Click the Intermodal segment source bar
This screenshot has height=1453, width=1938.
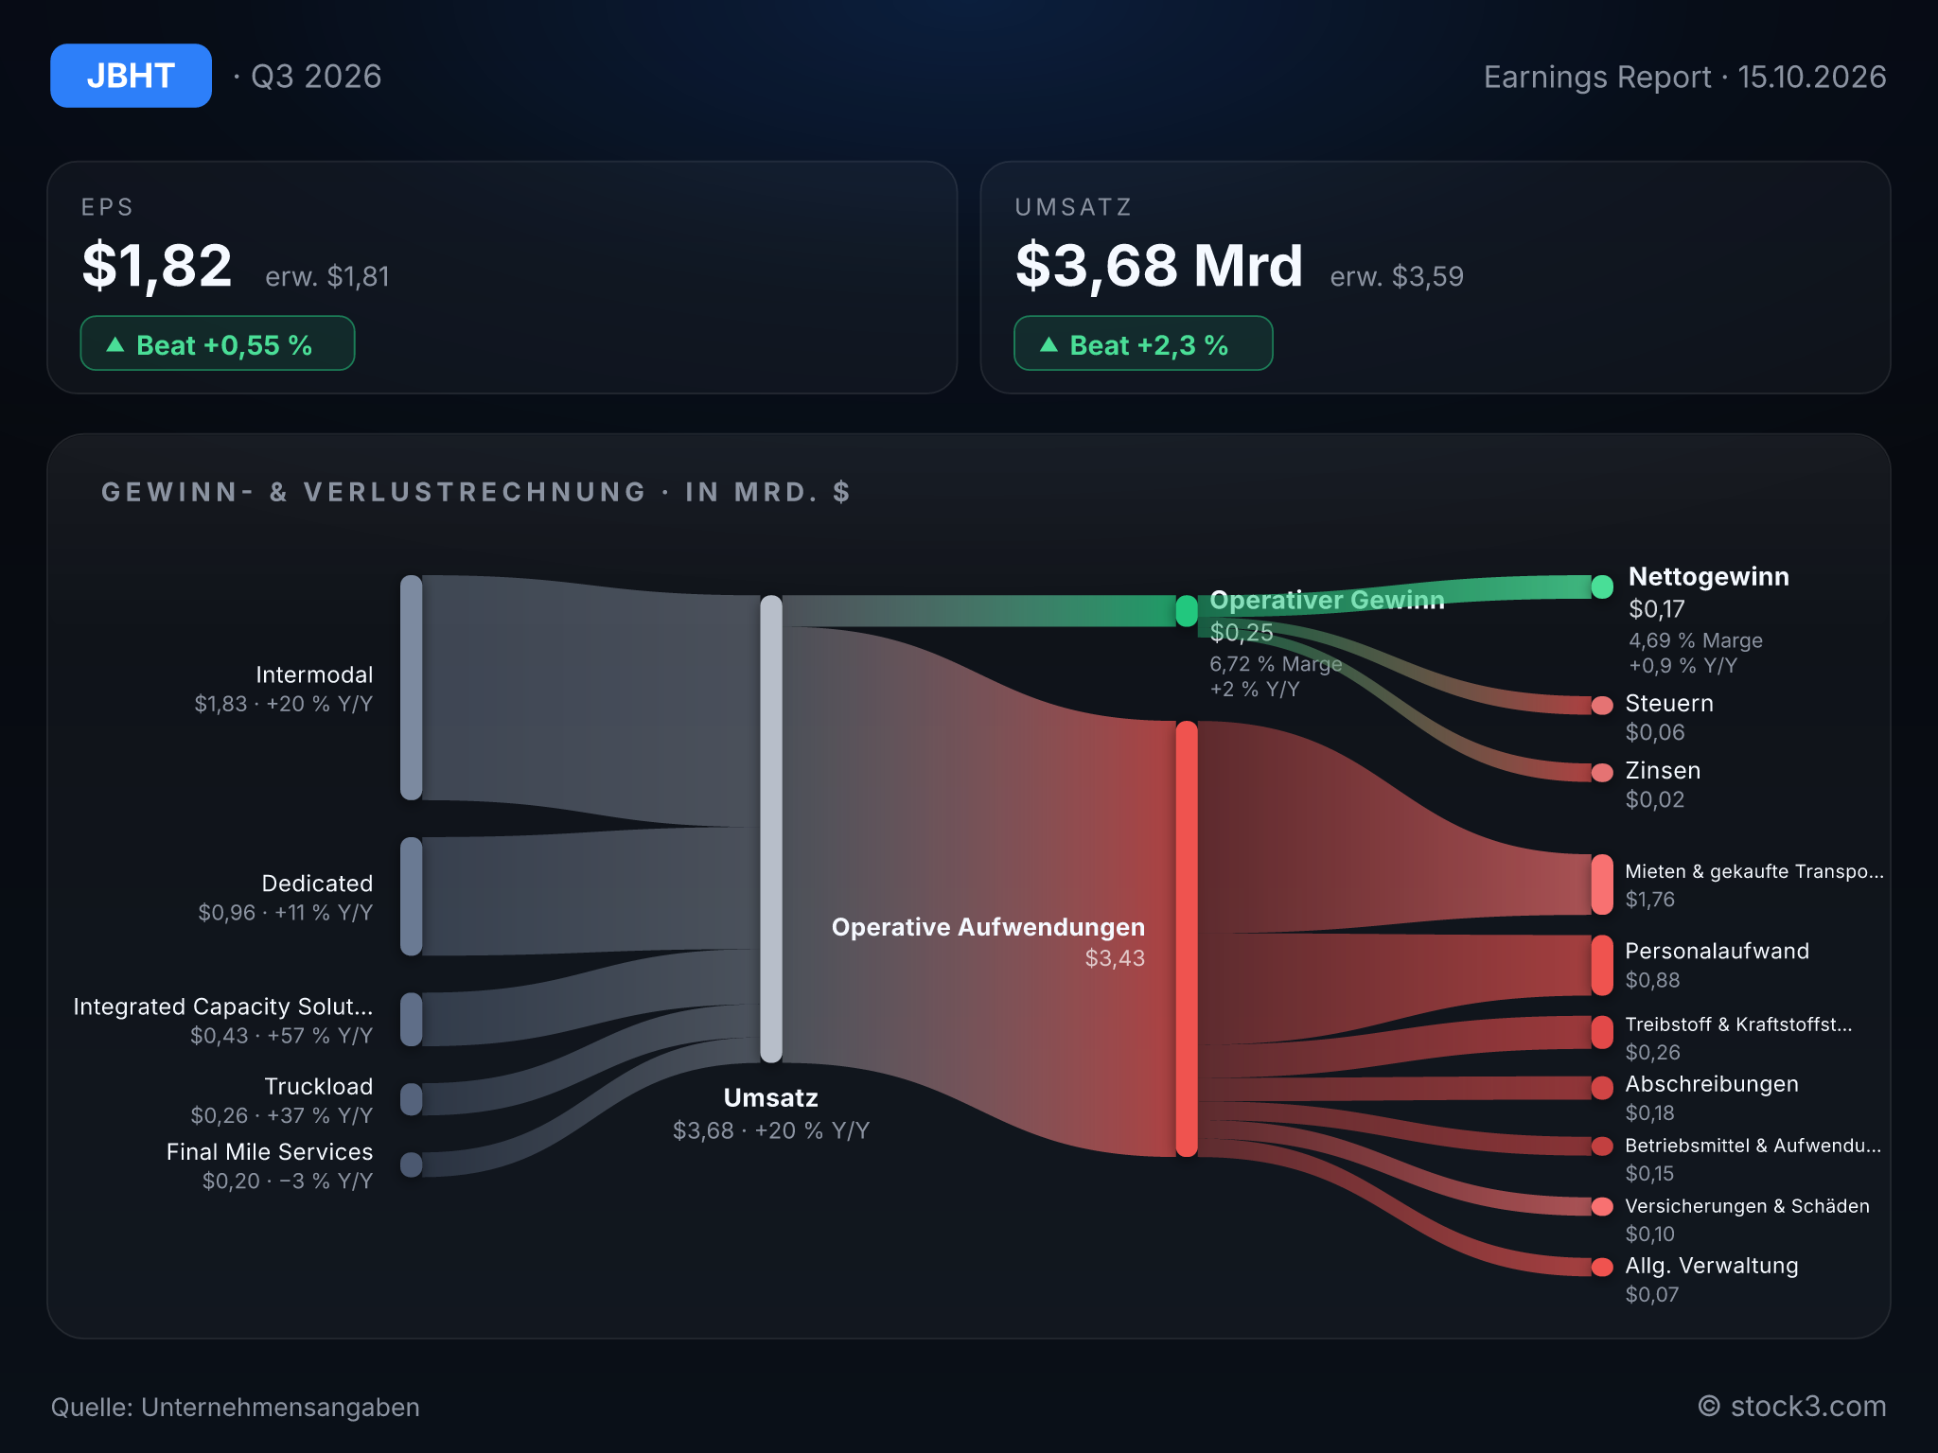click(x=412, y=688)
